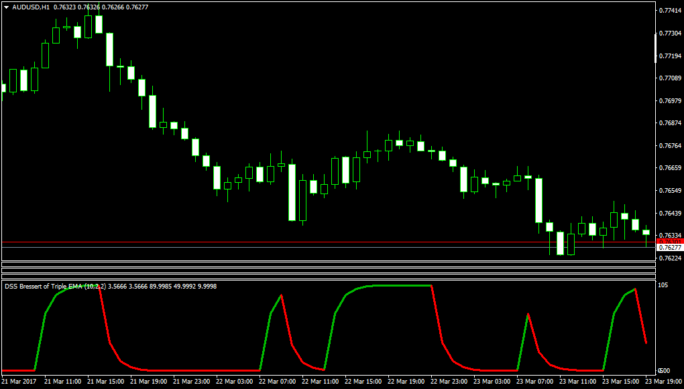The width and height of the screenshot is (684, 389).
Task: Click price scale value 0.76874
Action: click(670, 123)
